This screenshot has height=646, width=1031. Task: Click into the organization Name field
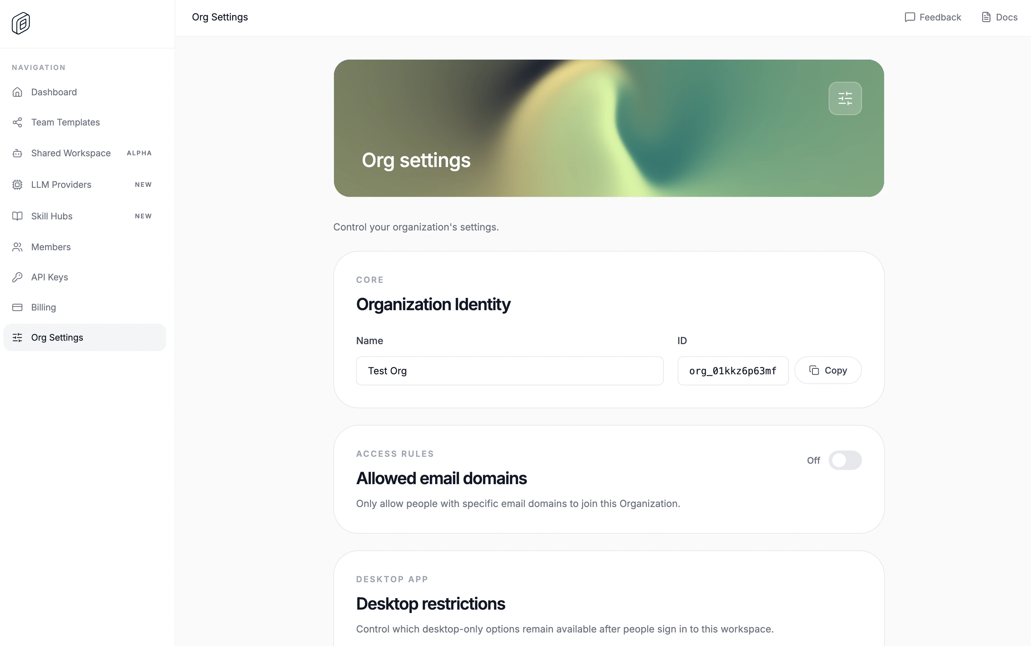pyautogui.click(x=509, y=370)
